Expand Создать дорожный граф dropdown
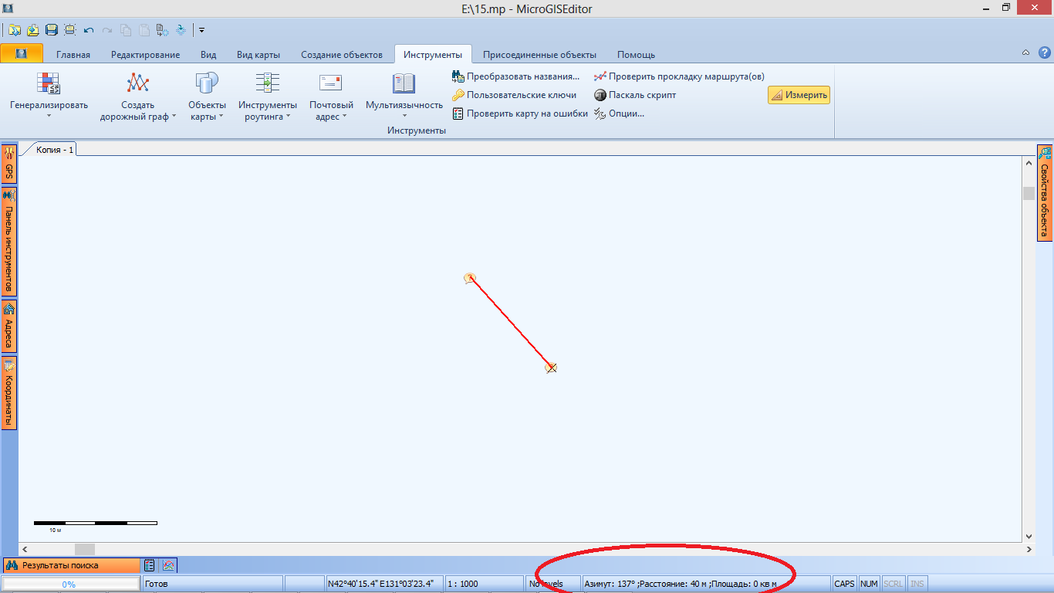Image resolution: width=1054 pixels, height=593 pixels. (x=137, y=110)
